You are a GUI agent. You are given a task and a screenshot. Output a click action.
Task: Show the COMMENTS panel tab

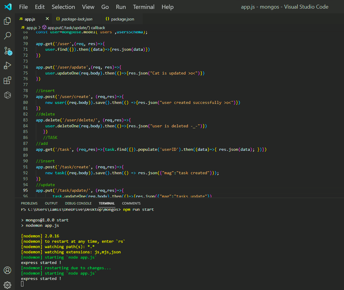tap(131, 203)
